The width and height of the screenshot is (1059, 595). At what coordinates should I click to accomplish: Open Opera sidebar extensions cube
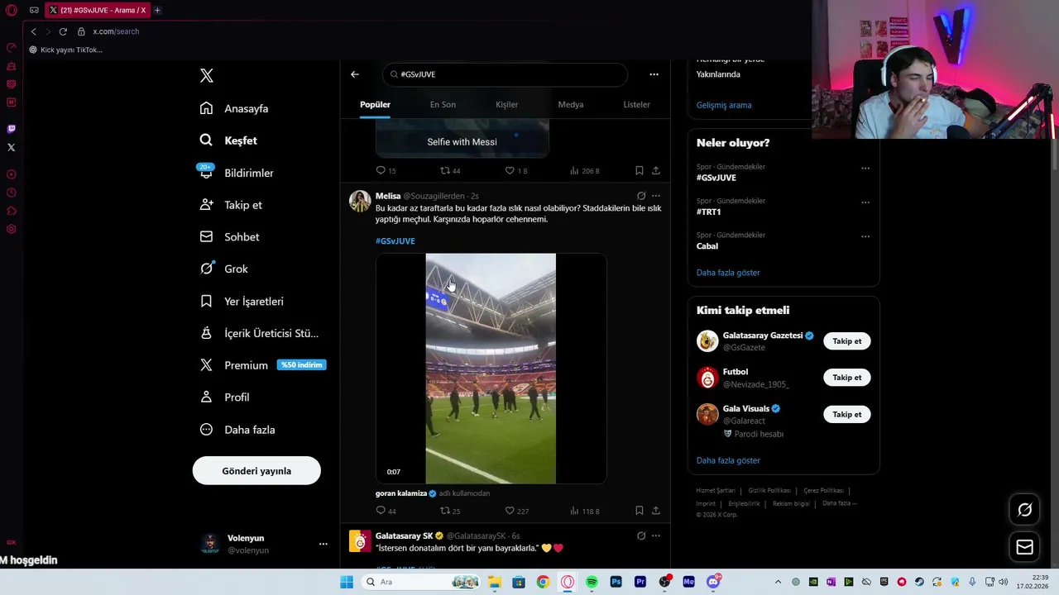[x=12, y=211]
